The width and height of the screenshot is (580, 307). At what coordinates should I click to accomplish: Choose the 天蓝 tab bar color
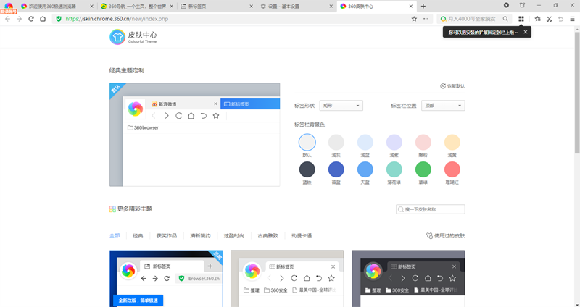(365, 169)
